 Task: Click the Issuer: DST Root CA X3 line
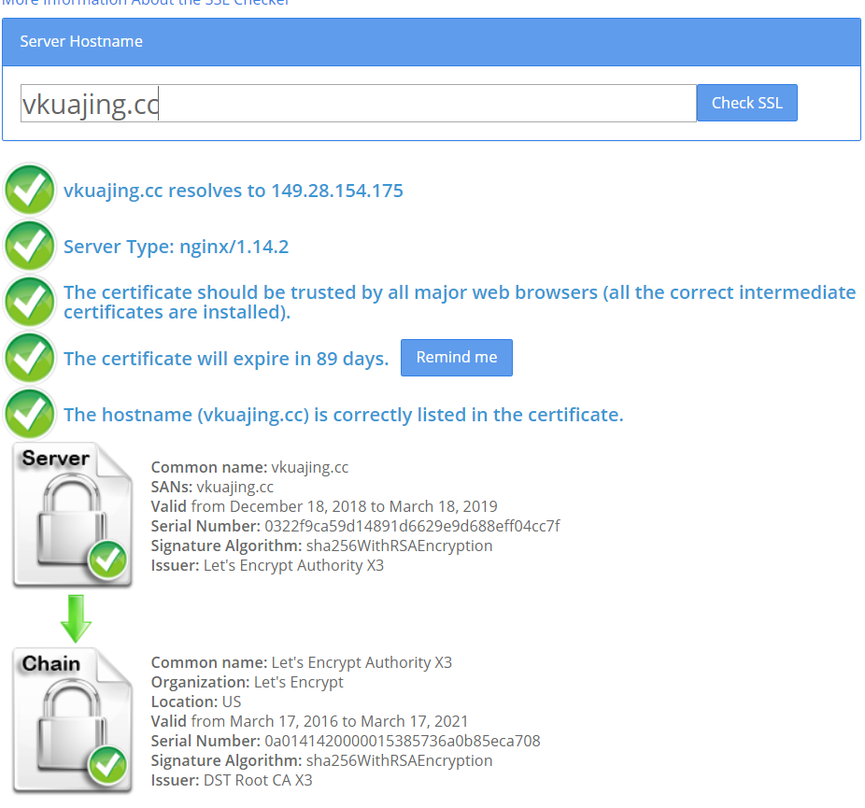click(232, 780)
